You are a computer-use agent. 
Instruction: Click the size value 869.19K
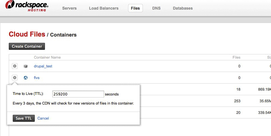click(x=264, y=89)
